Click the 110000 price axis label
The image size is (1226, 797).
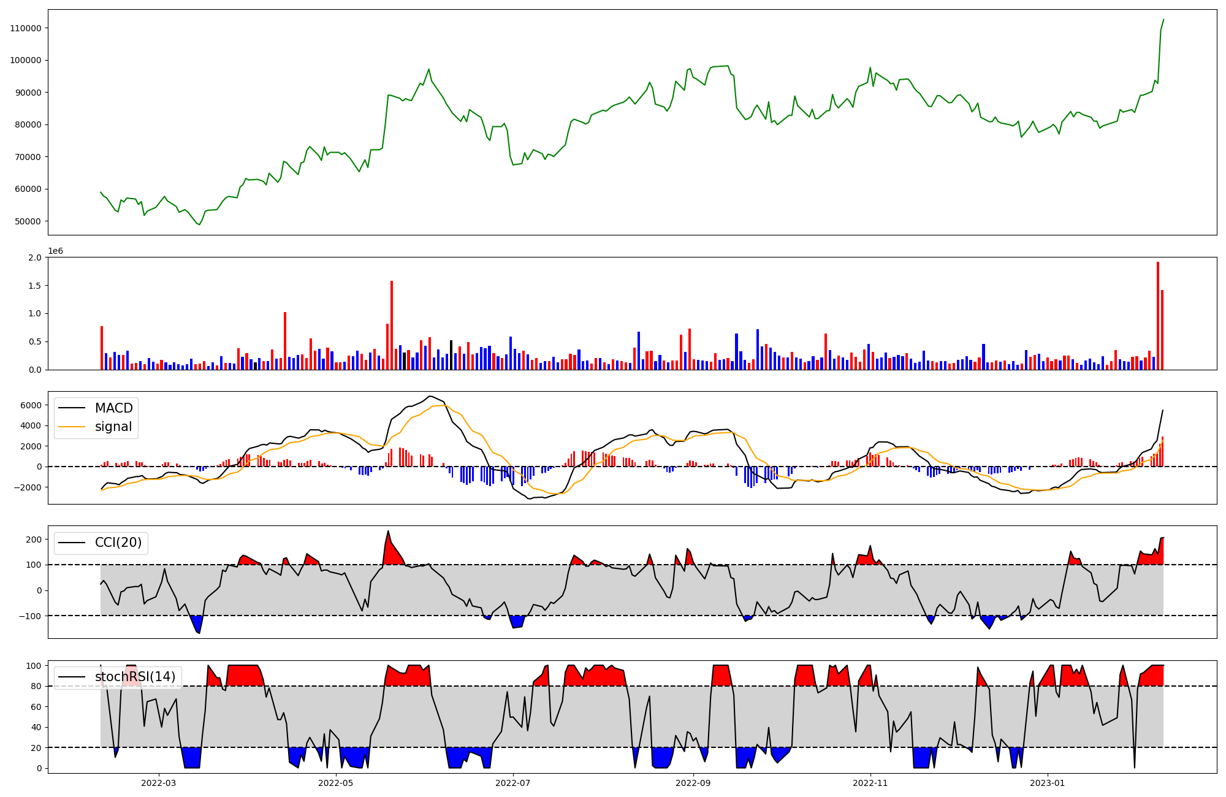(x=26, y=28)
